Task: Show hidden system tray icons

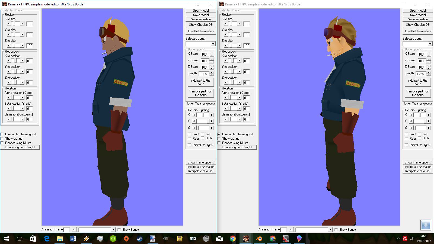Action: tap(398, 239)
